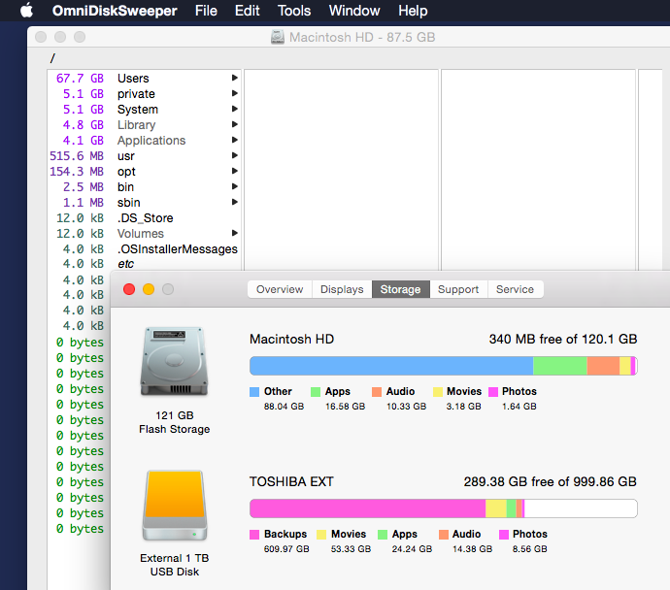Select the bin folder row
The width and height of the screenshot is (670, 590).
[144, 187]
